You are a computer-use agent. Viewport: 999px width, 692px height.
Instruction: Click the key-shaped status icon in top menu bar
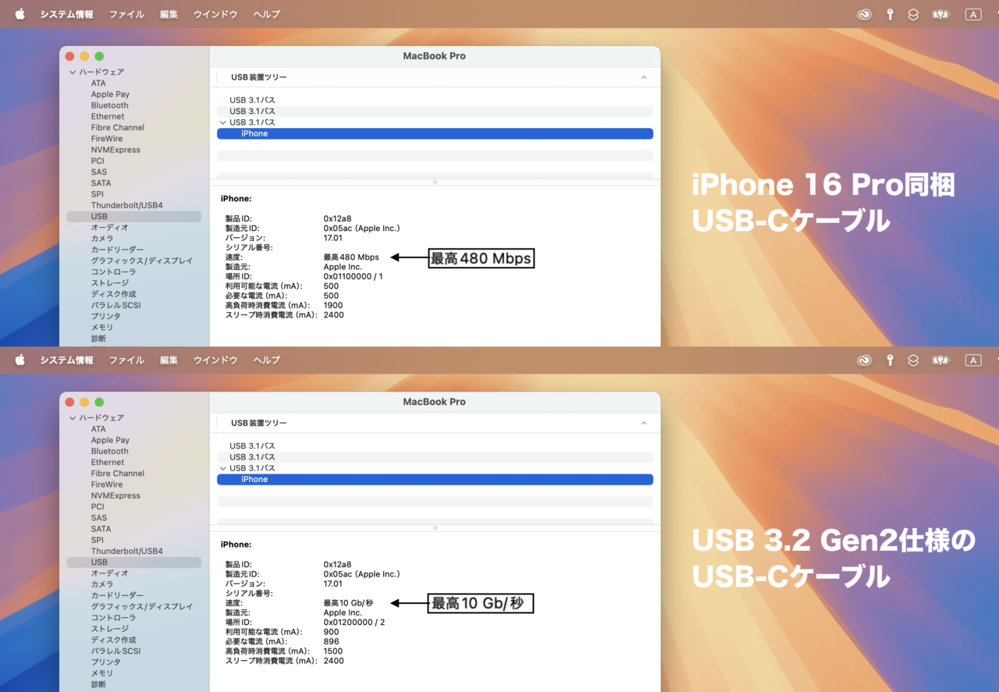click(890, 14)
